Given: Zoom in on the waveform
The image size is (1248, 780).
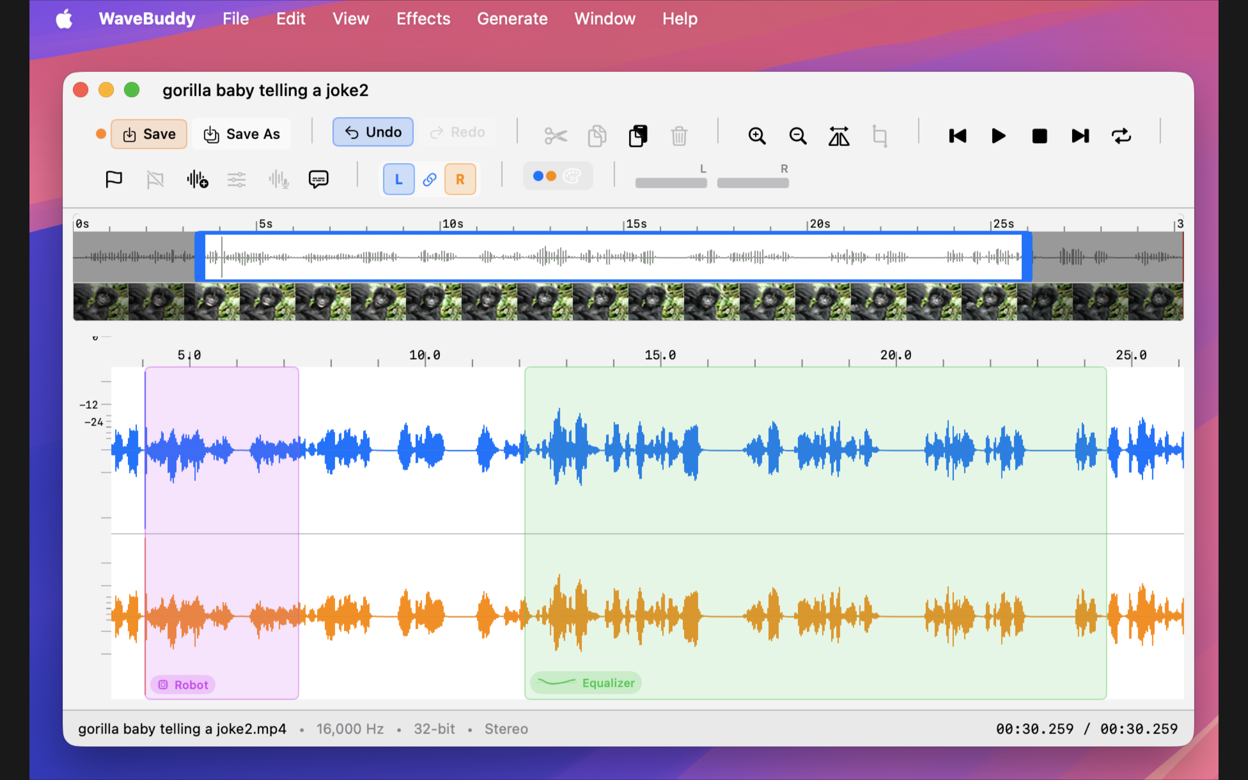Looking at the screenshot, I should click(757, 136).
